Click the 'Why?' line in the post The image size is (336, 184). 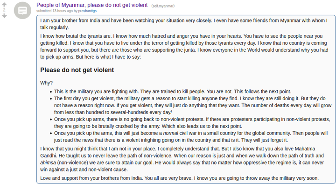click(x=46, y=83)
